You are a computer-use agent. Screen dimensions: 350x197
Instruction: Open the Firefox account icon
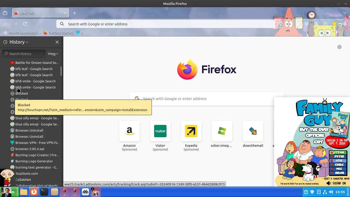pos(316,24)
